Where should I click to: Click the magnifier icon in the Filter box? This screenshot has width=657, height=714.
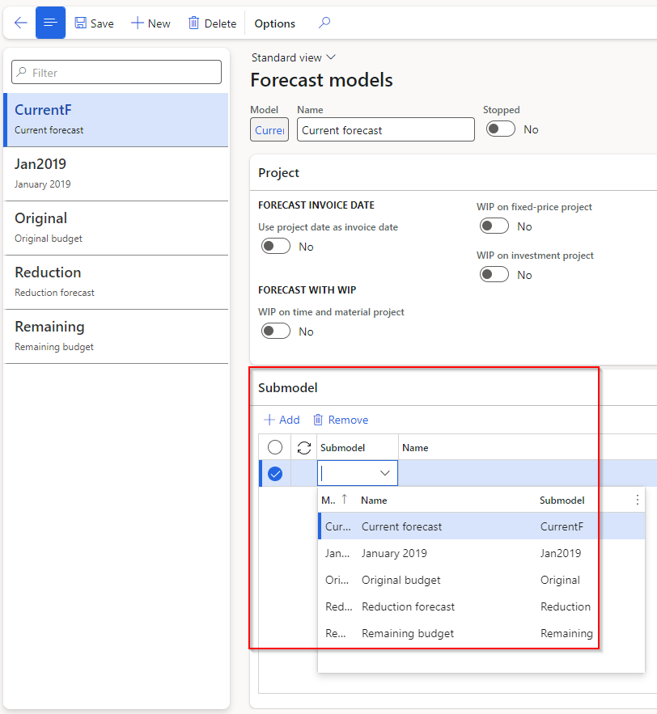coord(20,72)
